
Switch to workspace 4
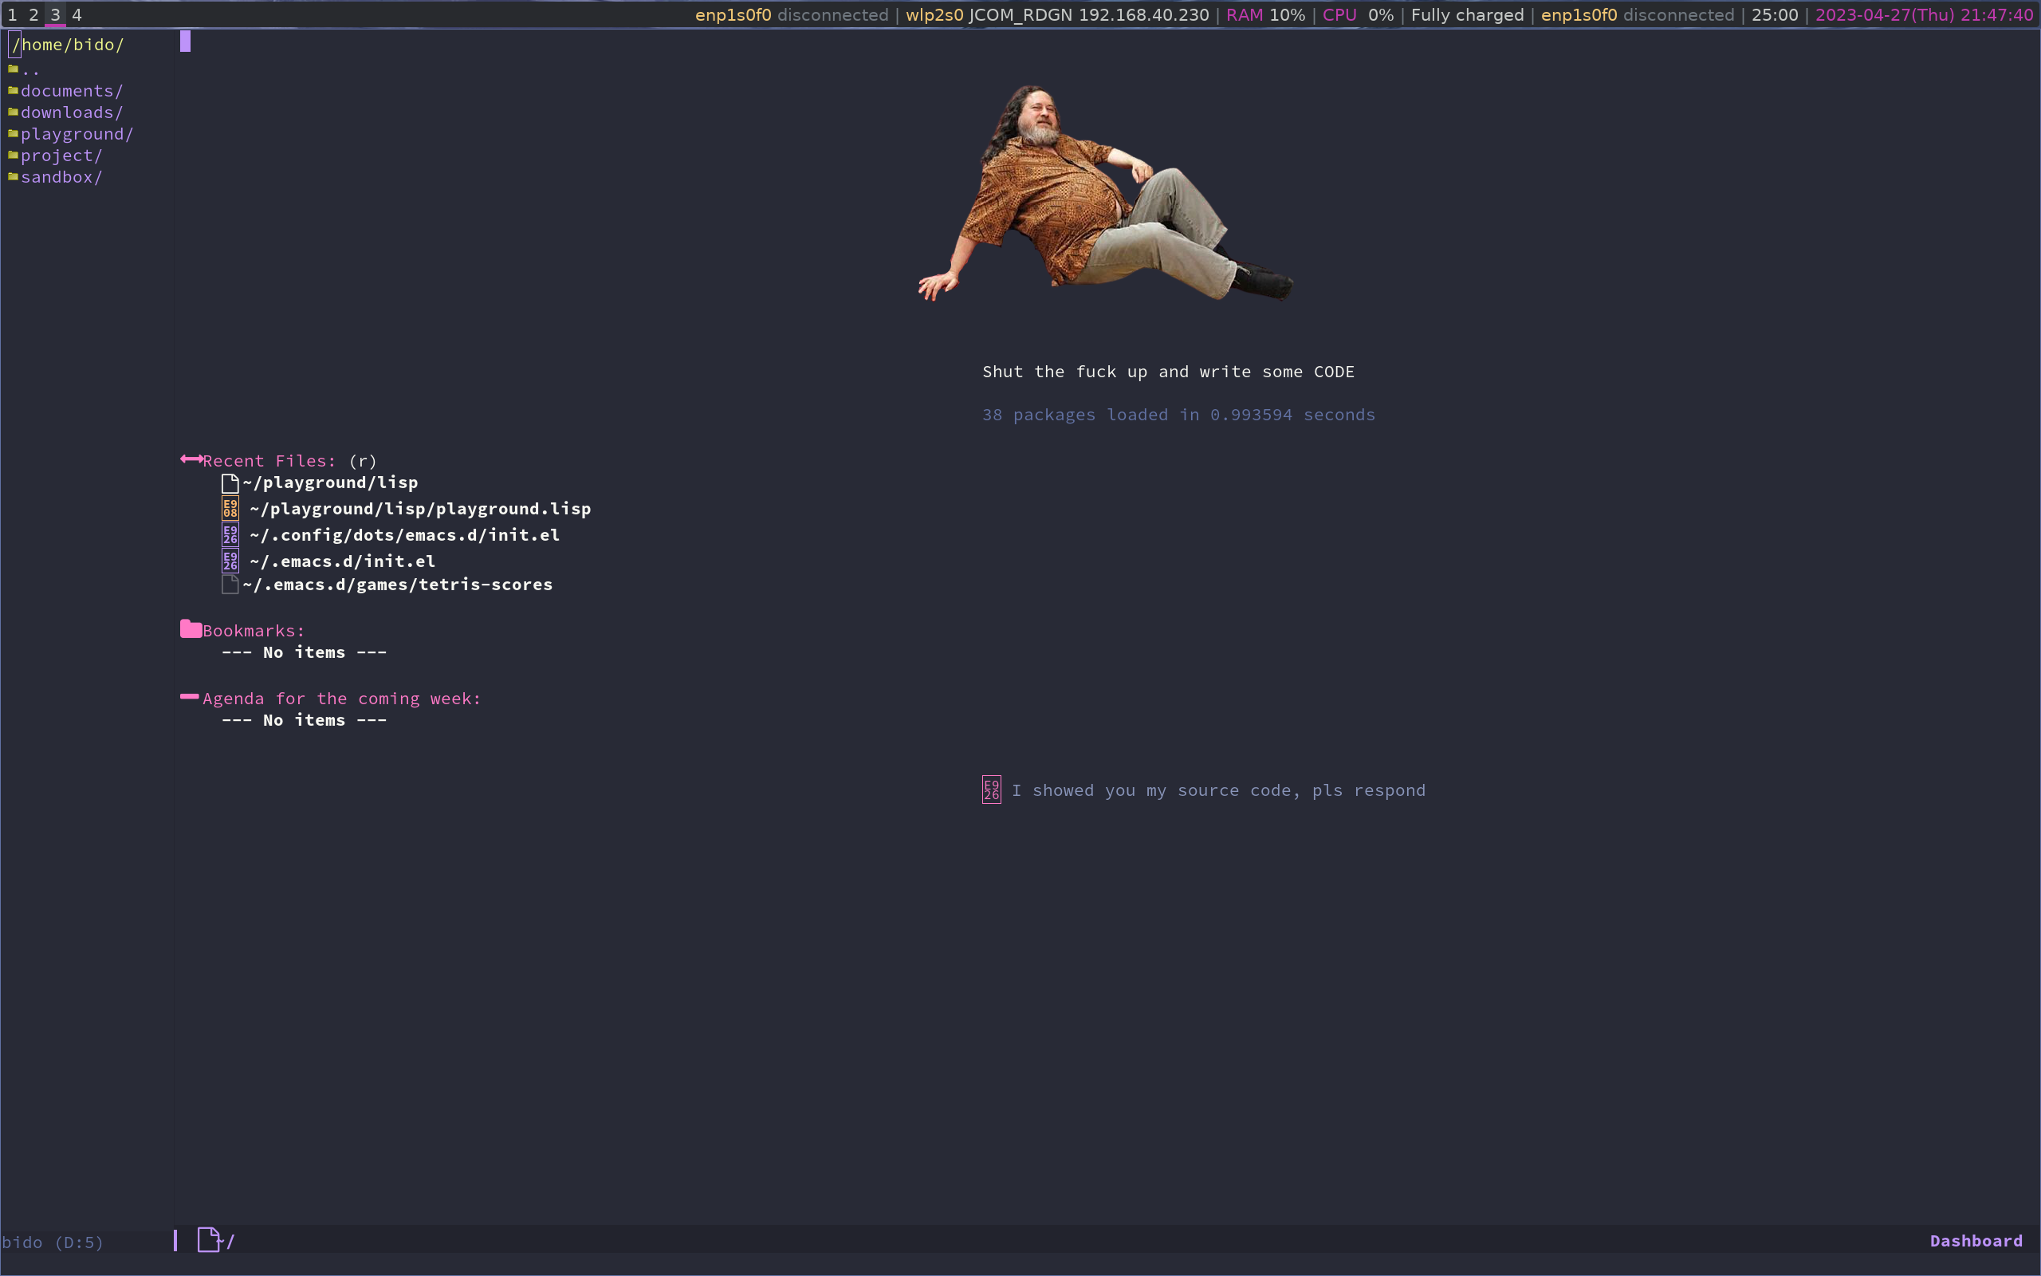77,14
